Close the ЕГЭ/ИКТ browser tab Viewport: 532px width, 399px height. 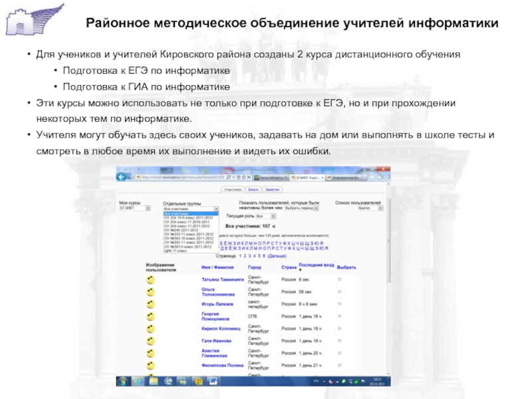(x=323, y=178)
